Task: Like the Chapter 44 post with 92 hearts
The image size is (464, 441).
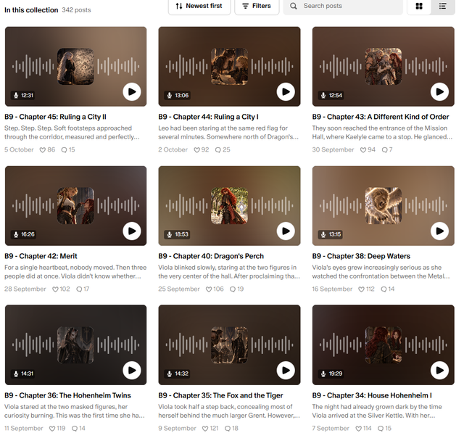Action: click(196, 149)
